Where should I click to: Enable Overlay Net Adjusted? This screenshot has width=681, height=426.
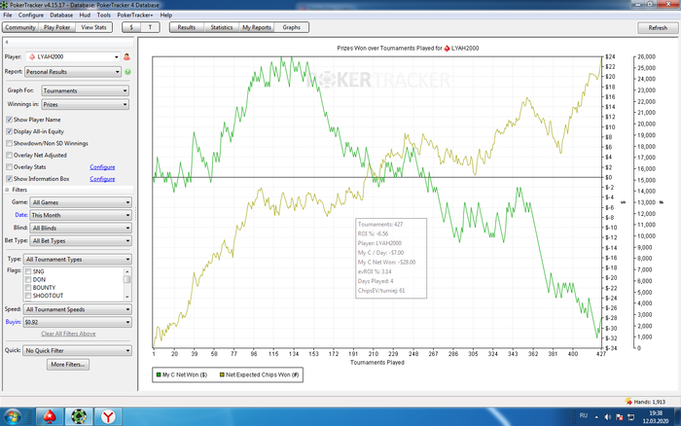point(9,155)
